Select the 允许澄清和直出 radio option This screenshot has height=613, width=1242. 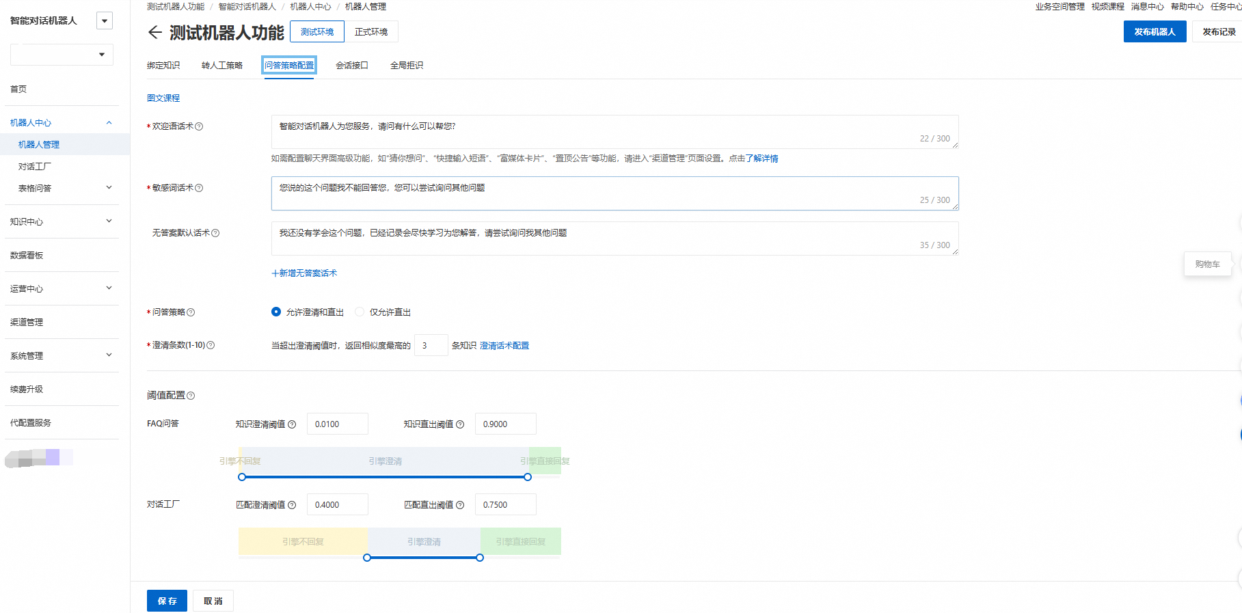pos(276,312)
